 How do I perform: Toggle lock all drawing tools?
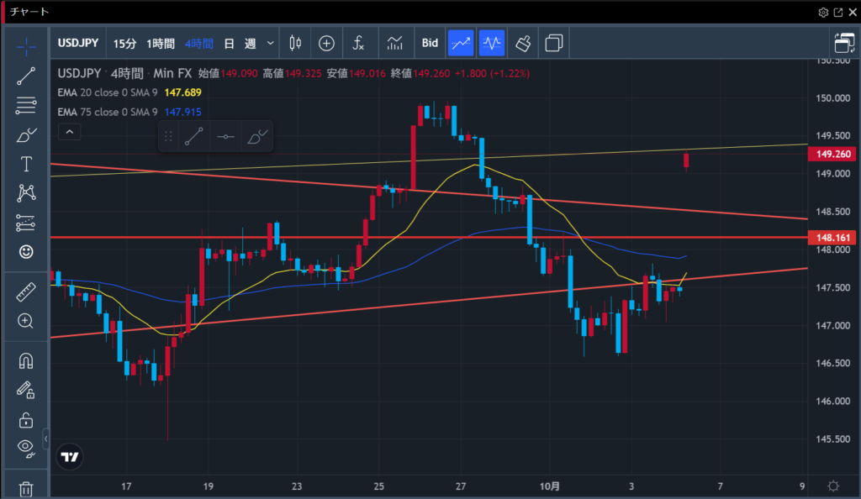click(26, 419)
